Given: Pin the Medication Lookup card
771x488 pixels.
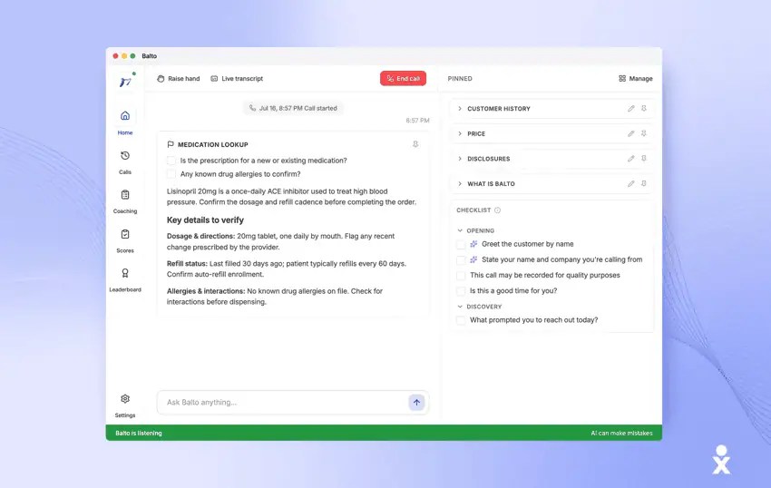Looking at the screenshot, I should [x=415, y=144].
